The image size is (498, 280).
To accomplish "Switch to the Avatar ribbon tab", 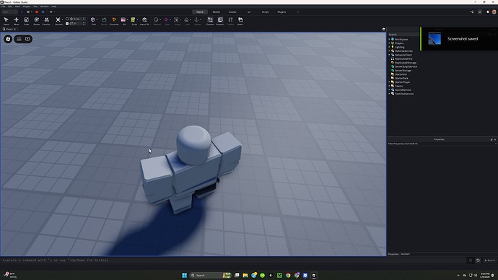I will tap(233, 12).
